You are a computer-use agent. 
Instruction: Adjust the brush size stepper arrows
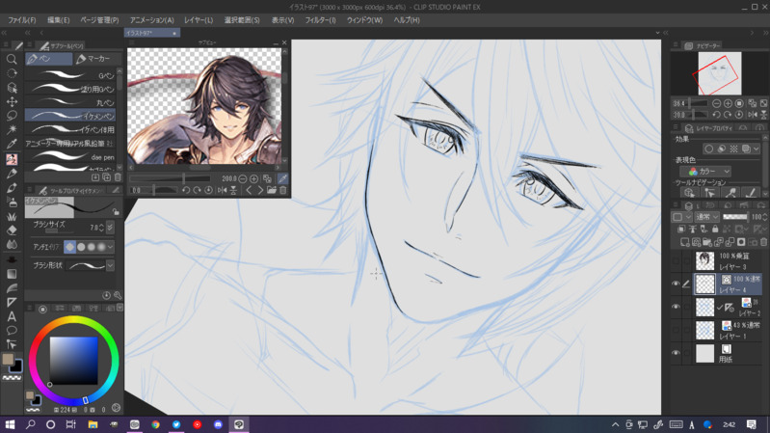[x=101, y=228]
